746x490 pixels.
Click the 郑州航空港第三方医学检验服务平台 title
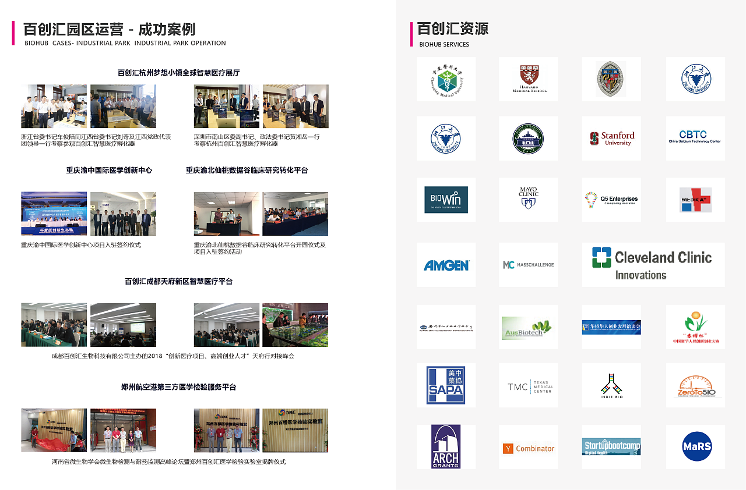179,387
